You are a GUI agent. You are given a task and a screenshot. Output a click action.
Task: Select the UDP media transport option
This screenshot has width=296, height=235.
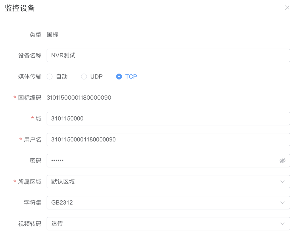84,77
